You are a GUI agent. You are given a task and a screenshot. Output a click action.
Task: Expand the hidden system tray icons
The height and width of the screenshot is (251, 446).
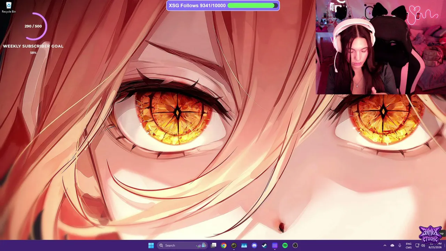385,245
